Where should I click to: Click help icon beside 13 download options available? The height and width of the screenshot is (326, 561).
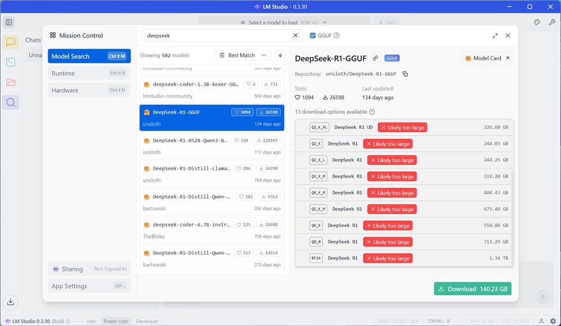pyautogui.click(x=372, y=112)
